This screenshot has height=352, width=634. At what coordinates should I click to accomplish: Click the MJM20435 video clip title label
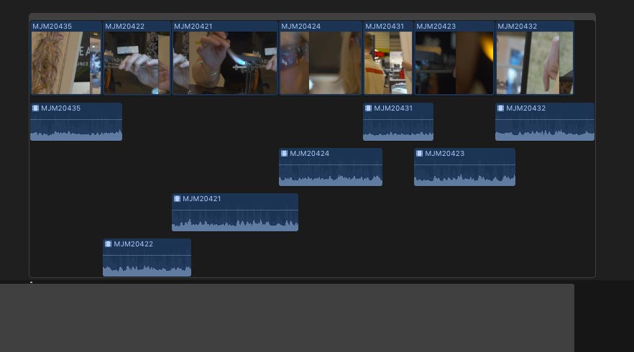(x=52, y=27)
